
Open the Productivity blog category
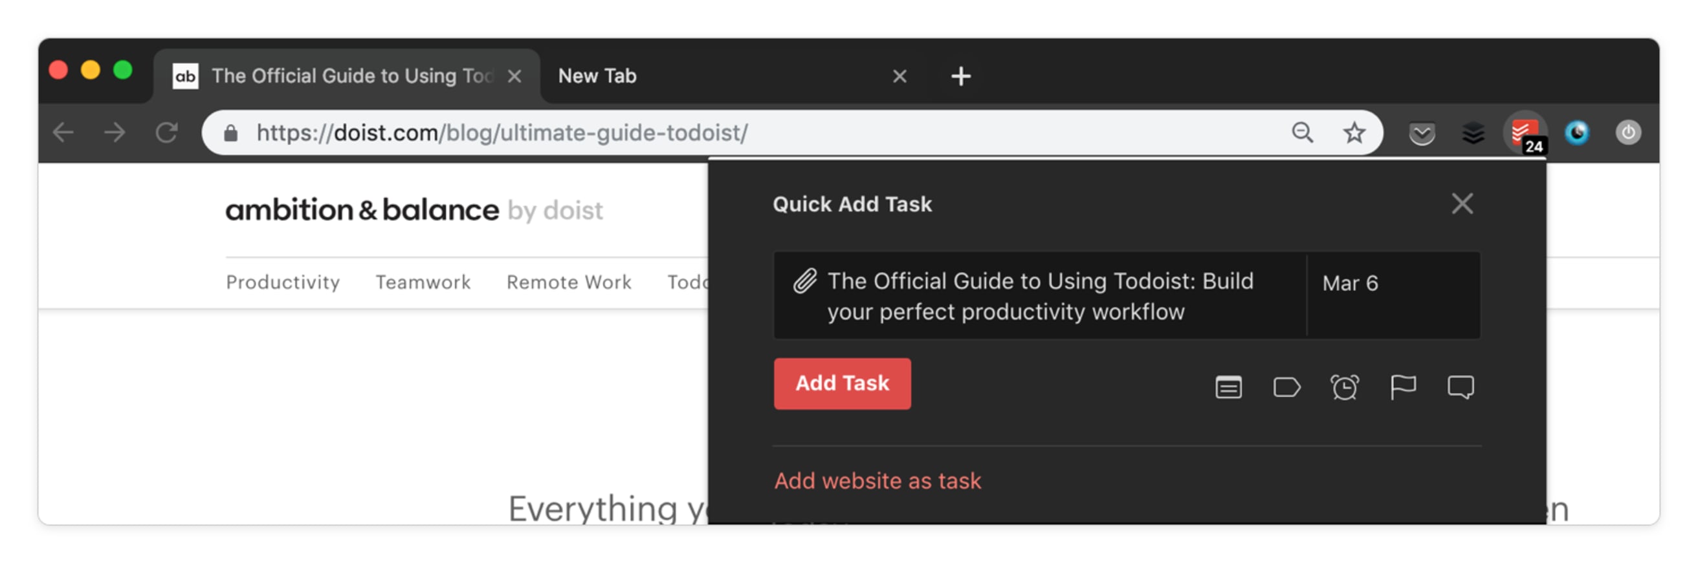[x=283, y=282]
